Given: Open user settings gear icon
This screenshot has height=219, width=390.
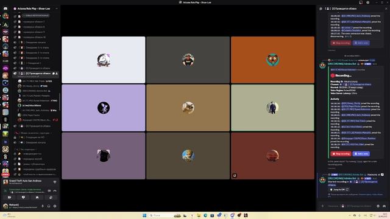Looking at the screenshot, I should click(55, 206).
